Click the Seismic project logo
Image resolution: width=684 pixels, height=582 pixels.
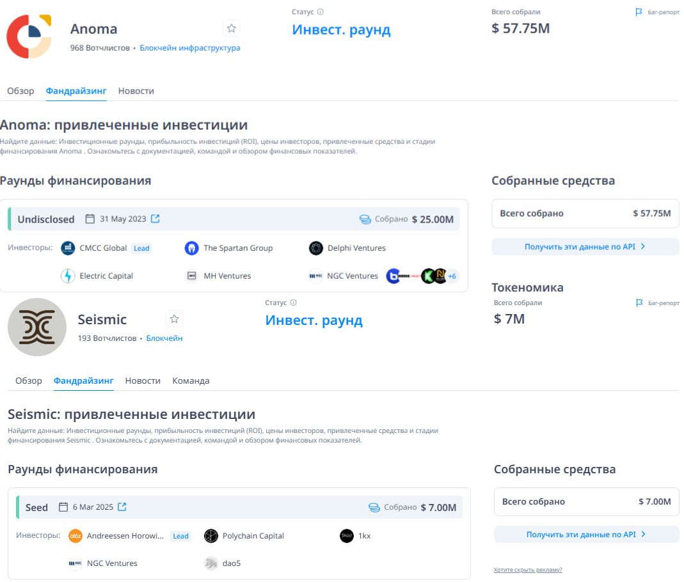point(37,327)
